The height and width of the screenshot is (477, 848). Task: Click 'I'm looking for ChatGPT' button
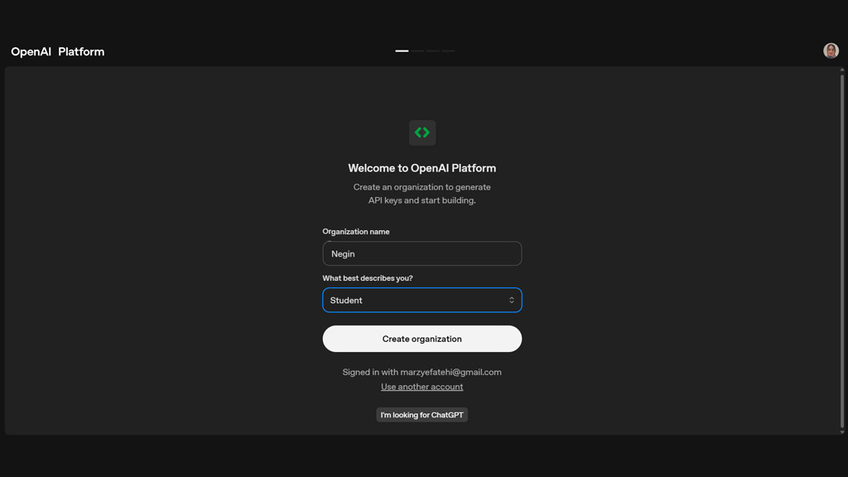tap(422, 415)
